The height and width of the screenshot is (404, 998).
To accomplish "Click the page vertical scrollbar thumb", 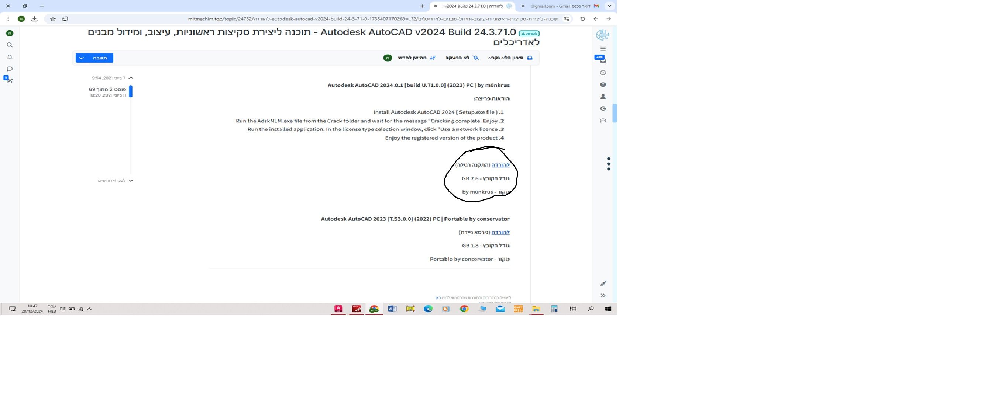I will click(x=615, y=113).
